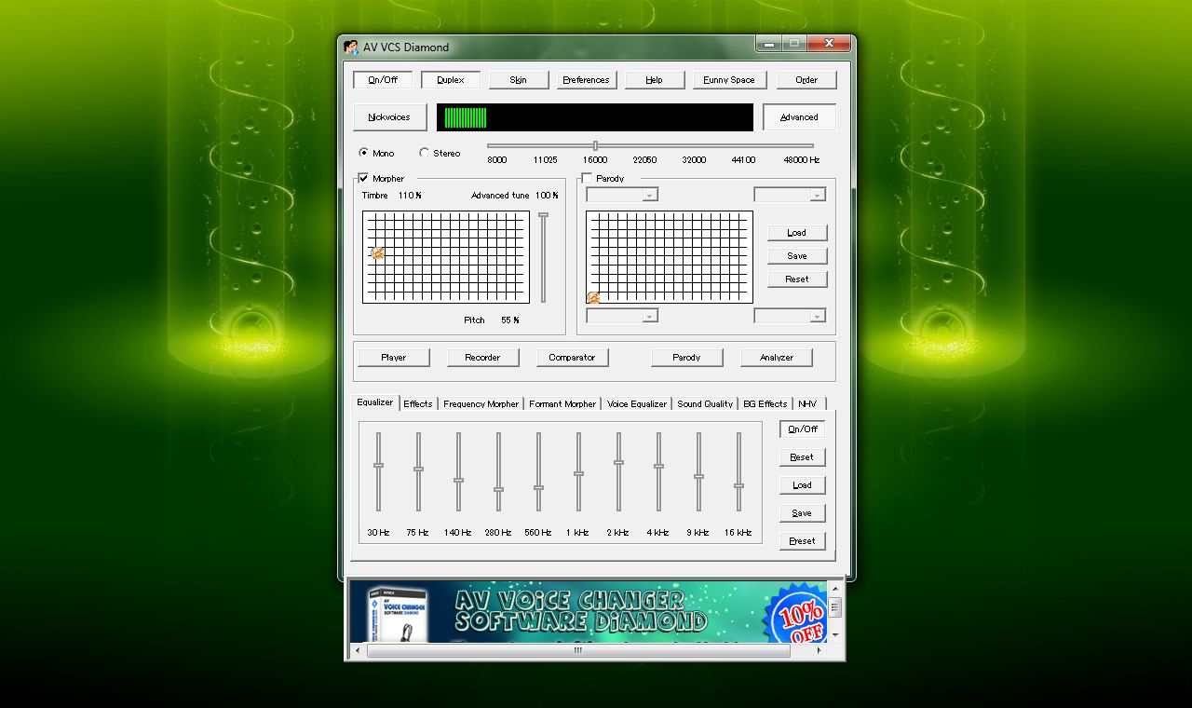Toggle the main On/Off button
This screenshot has height=708, width=1192.
(x=383, y=80)
